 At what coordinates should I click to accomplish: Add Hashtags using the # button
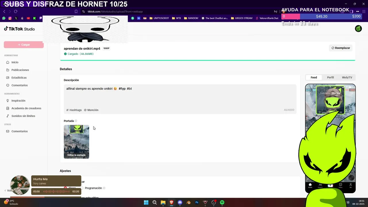(74, 110)
